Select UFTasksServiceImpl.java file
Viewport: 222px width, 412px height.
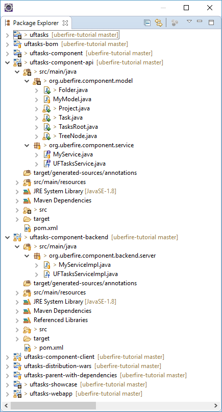coord(85,274)
